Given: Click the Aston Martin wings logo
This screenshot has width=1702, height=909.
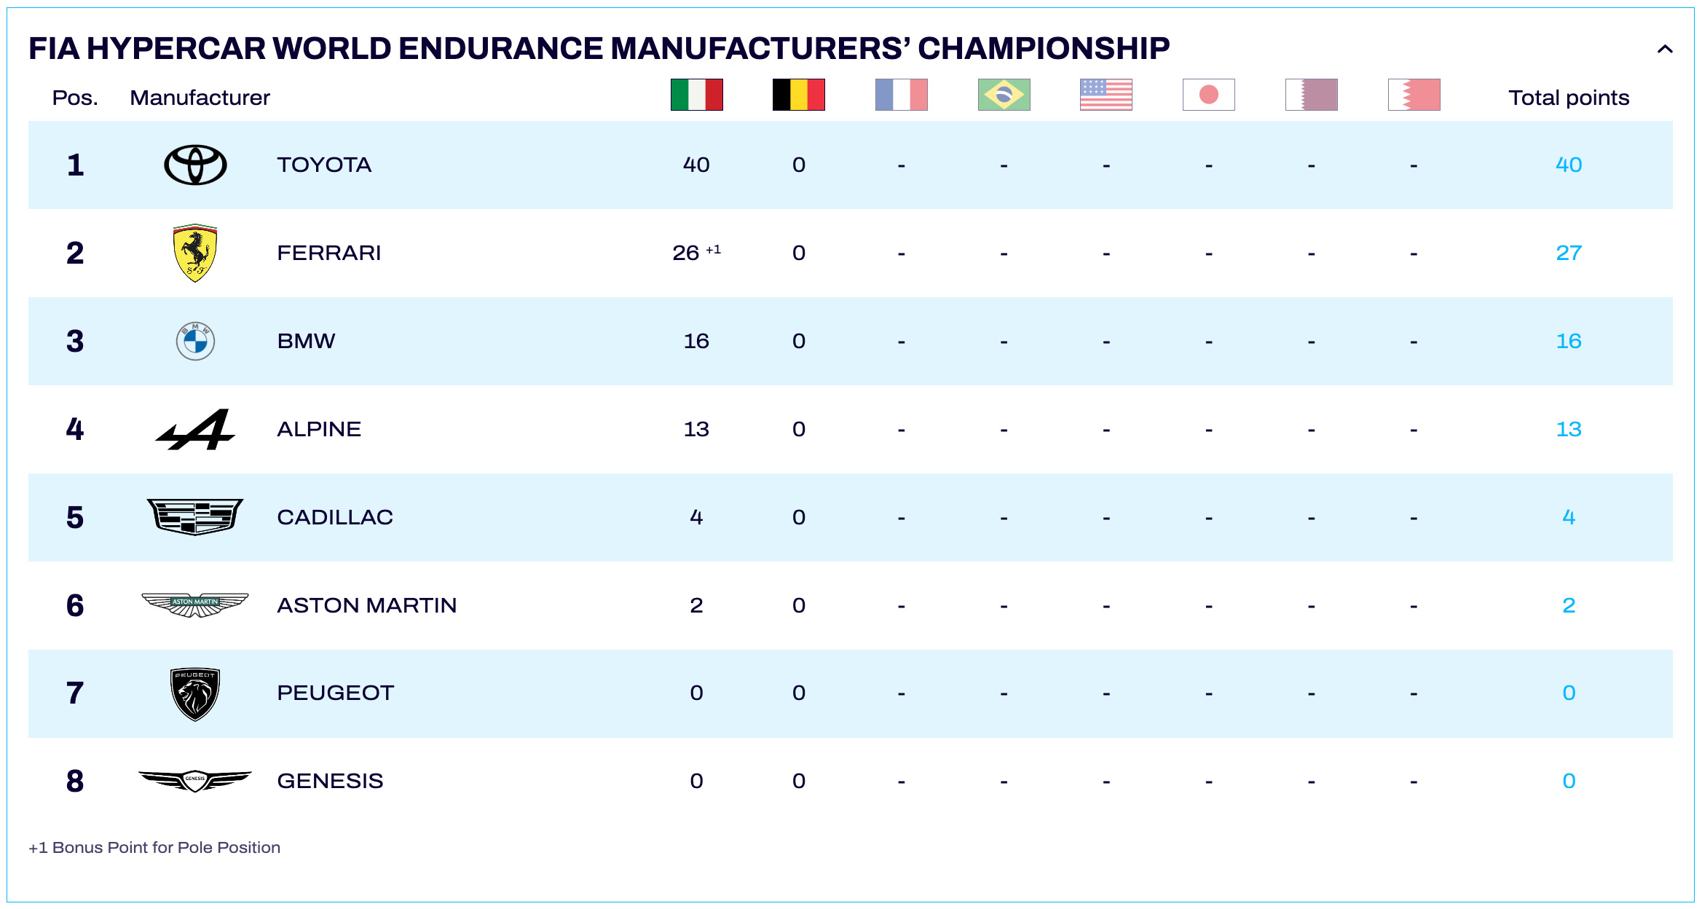Looking at the screenshot, I should 195,605.
